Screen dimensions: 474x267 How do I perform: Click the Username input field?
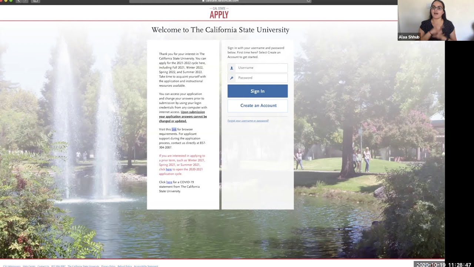click(261, 68)
